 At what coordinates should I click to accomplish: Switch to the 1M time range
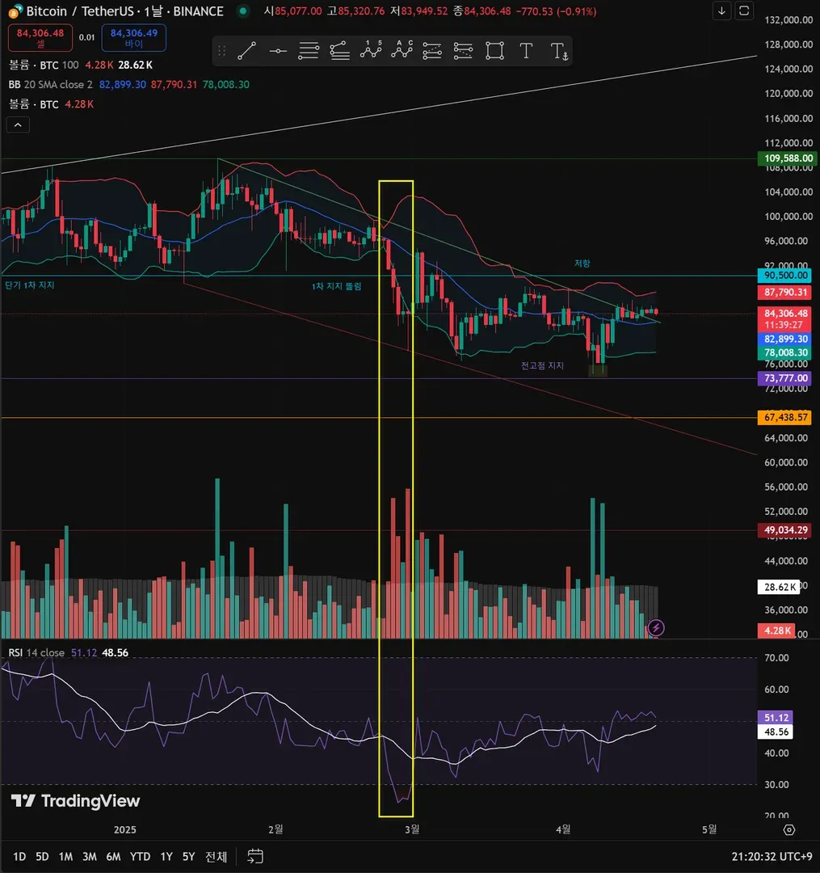(65, 856)
